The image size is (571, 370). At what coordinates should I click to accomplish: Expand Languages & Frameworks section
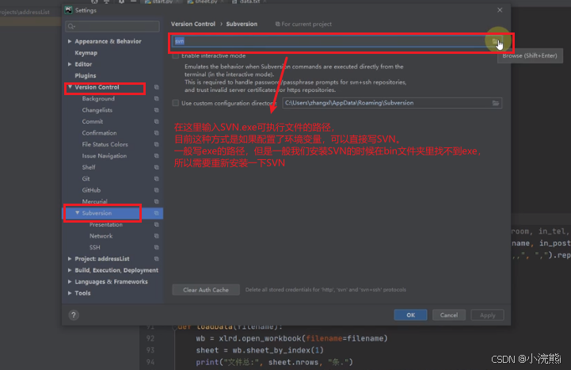[x=70, y=281]
